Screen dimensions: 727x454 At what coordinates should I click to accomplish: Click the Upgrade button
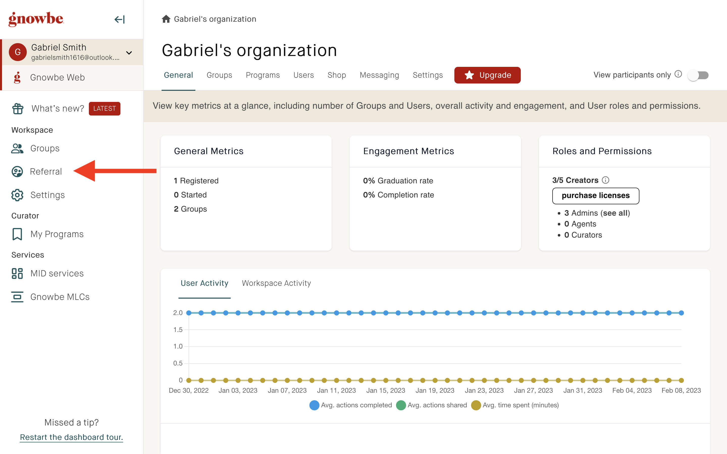pos(487,75)
